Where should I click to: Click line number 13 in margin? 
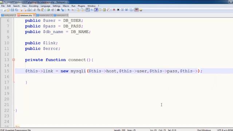click(x=7, y=60)
